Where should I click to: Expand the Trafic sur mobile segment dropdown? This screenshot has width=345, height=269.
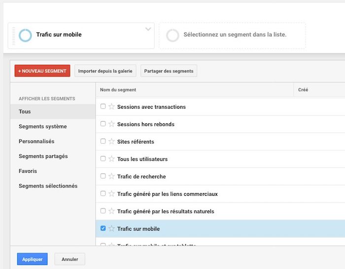pos(148,30)
